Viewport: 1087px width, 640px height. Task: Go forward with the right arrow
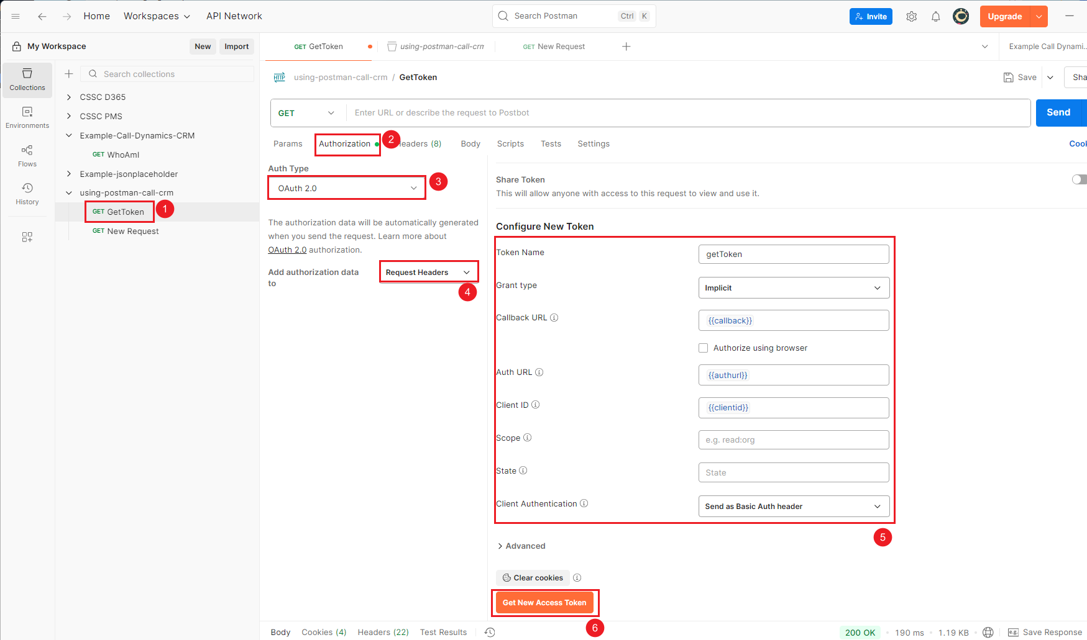[x=67, y=16]
